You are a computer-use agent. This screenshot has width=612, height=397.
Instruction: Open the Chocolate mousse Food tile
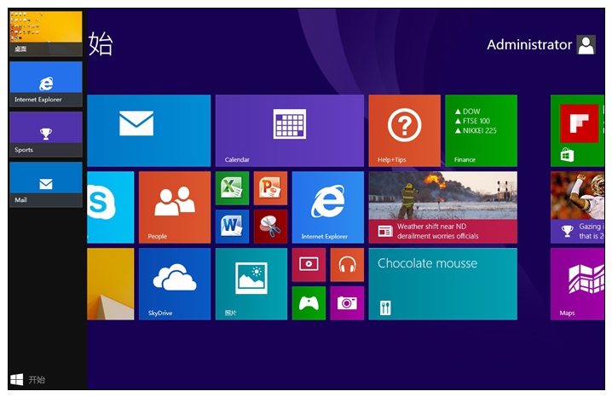pyautogui.click(x=442, y=284)
